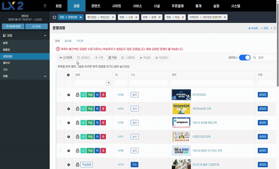Click the 산업안전보건교육 course thumbnail
279x169 pixels.
click(181, 137)
